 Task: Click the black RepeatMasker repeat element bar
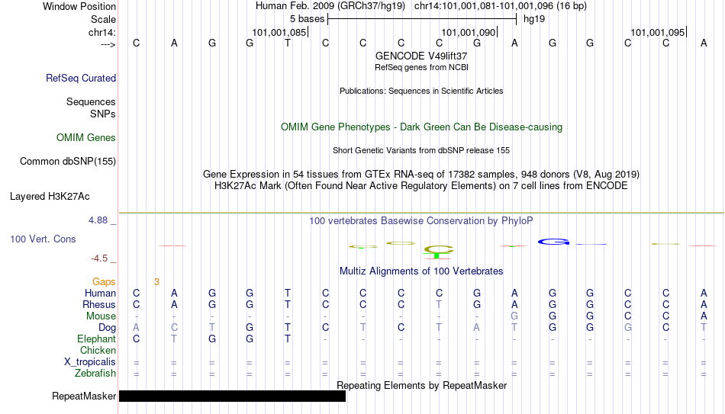coord(232,396)
